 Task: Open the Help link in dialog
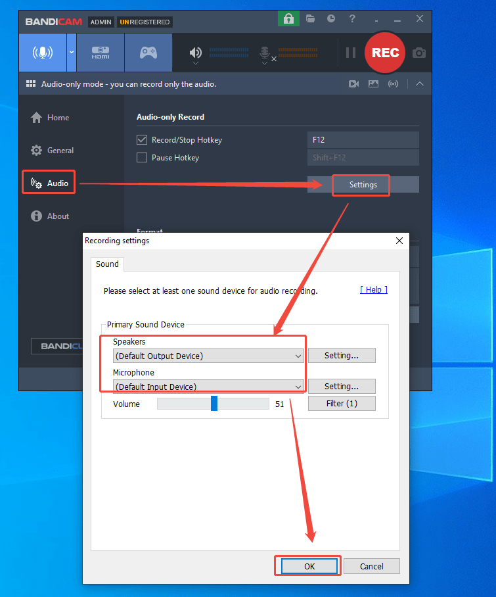click(x=374, y=290)
